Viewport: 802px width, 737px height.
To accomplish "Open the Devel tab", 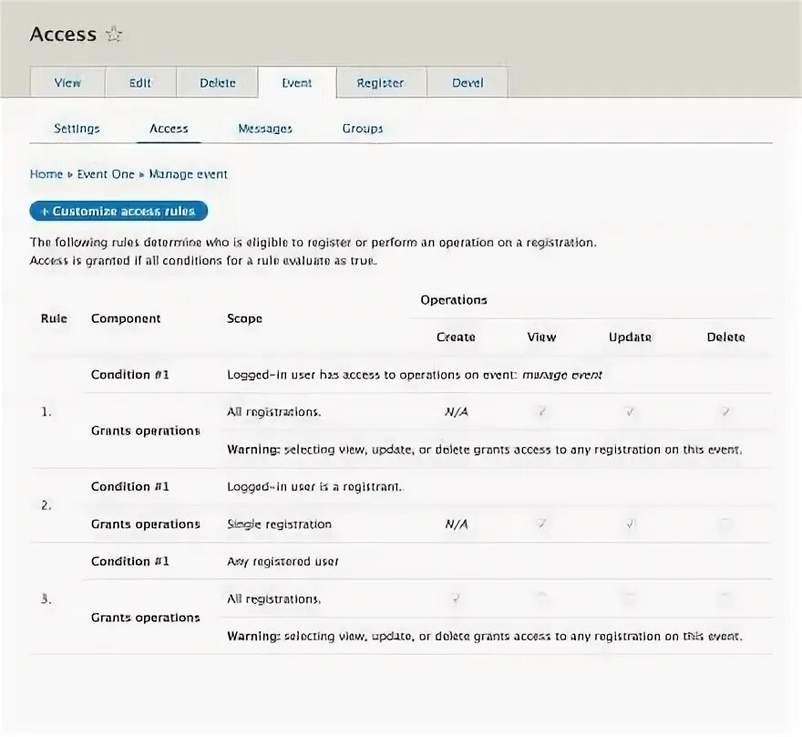I will [468, 82].
